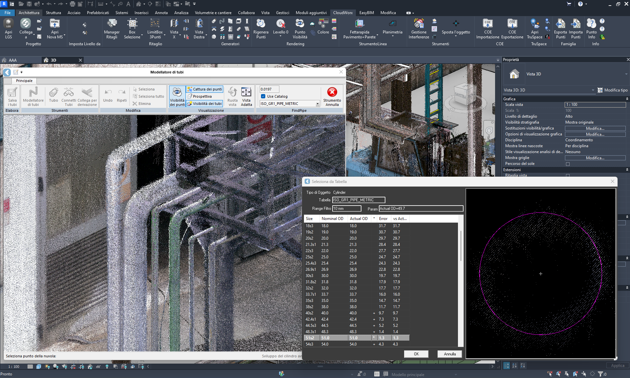
Task: Select the Box Selezione tool
Action: 132,29
